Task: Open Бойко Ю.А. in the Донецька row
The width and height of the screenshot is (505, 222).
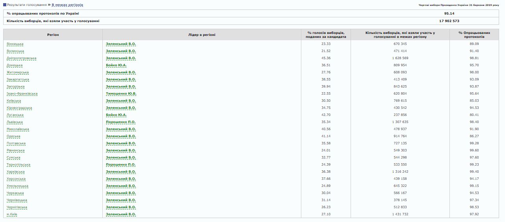Action: tap(116, 65)
